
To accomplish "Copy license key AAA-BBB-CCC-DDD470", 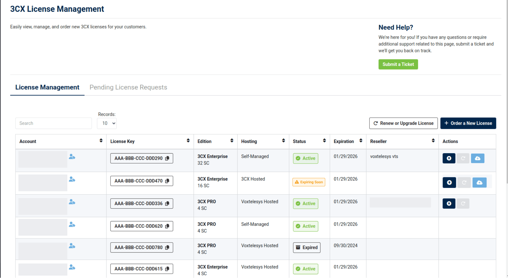I will pyautogui.click(x=167, y=181).
